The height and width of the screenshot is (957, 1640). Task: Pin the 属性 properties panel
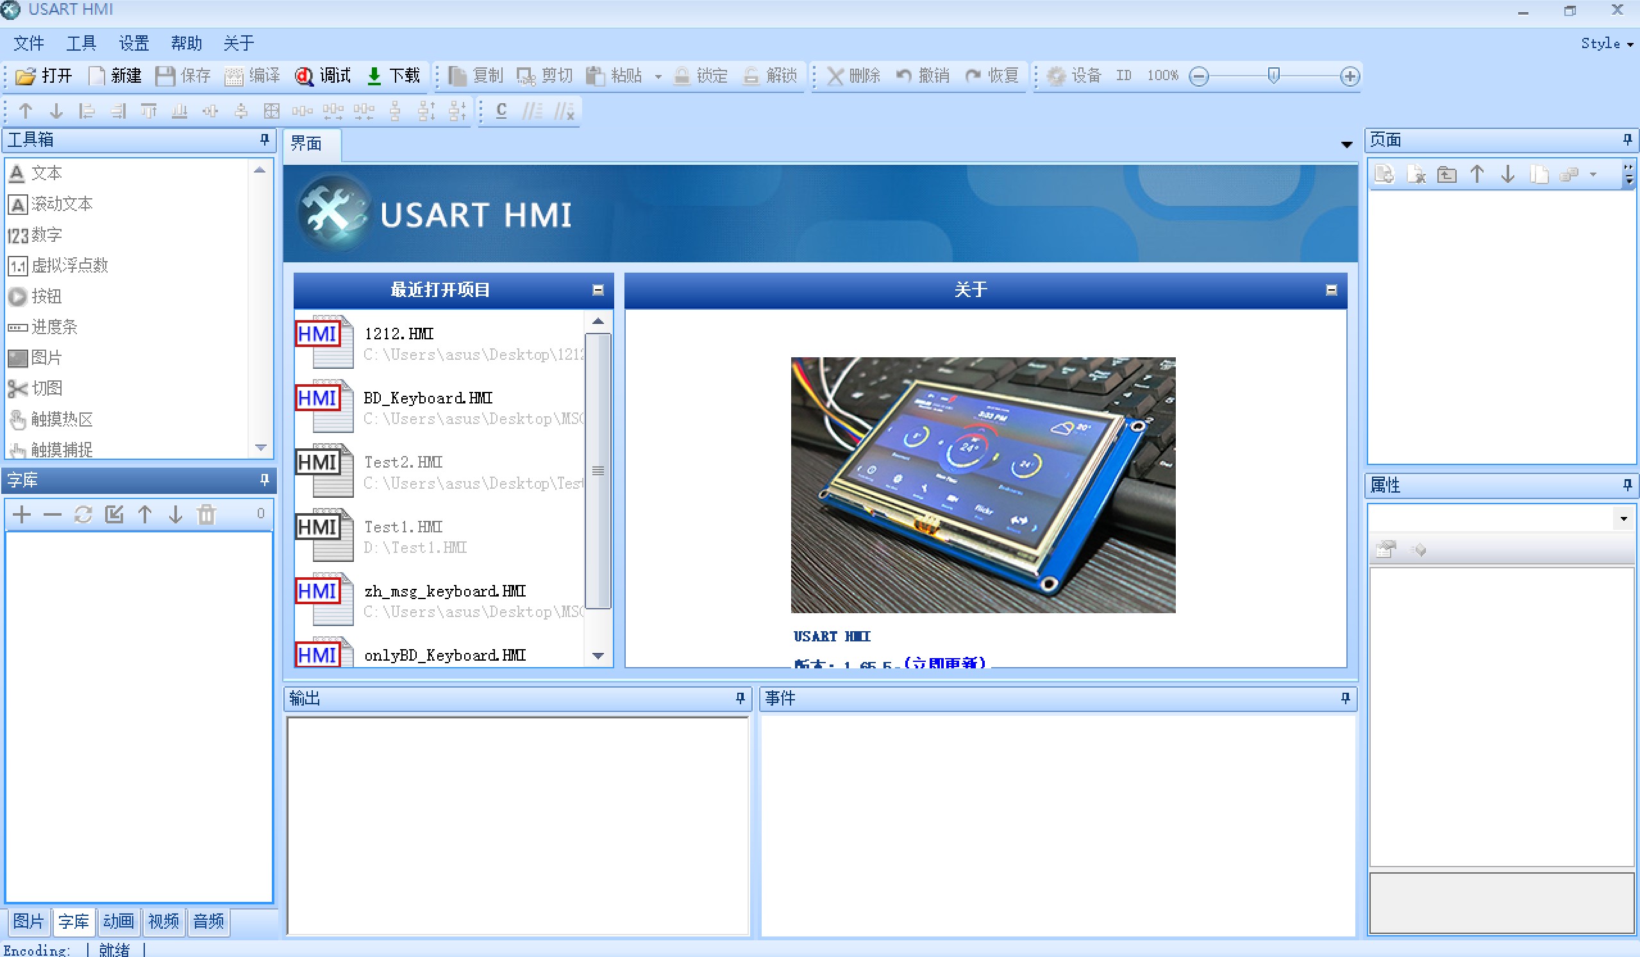1627,484
